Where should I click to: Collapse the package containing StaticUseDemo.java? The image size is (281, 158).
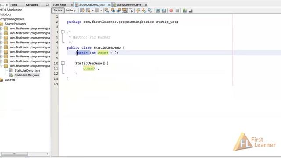[1, 66]
